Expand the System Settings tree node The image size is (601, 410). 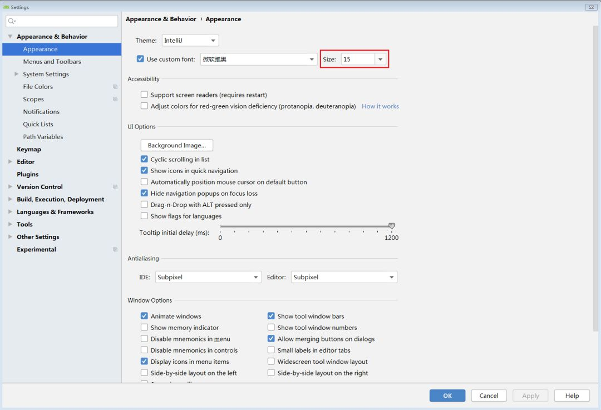(17, 74)
